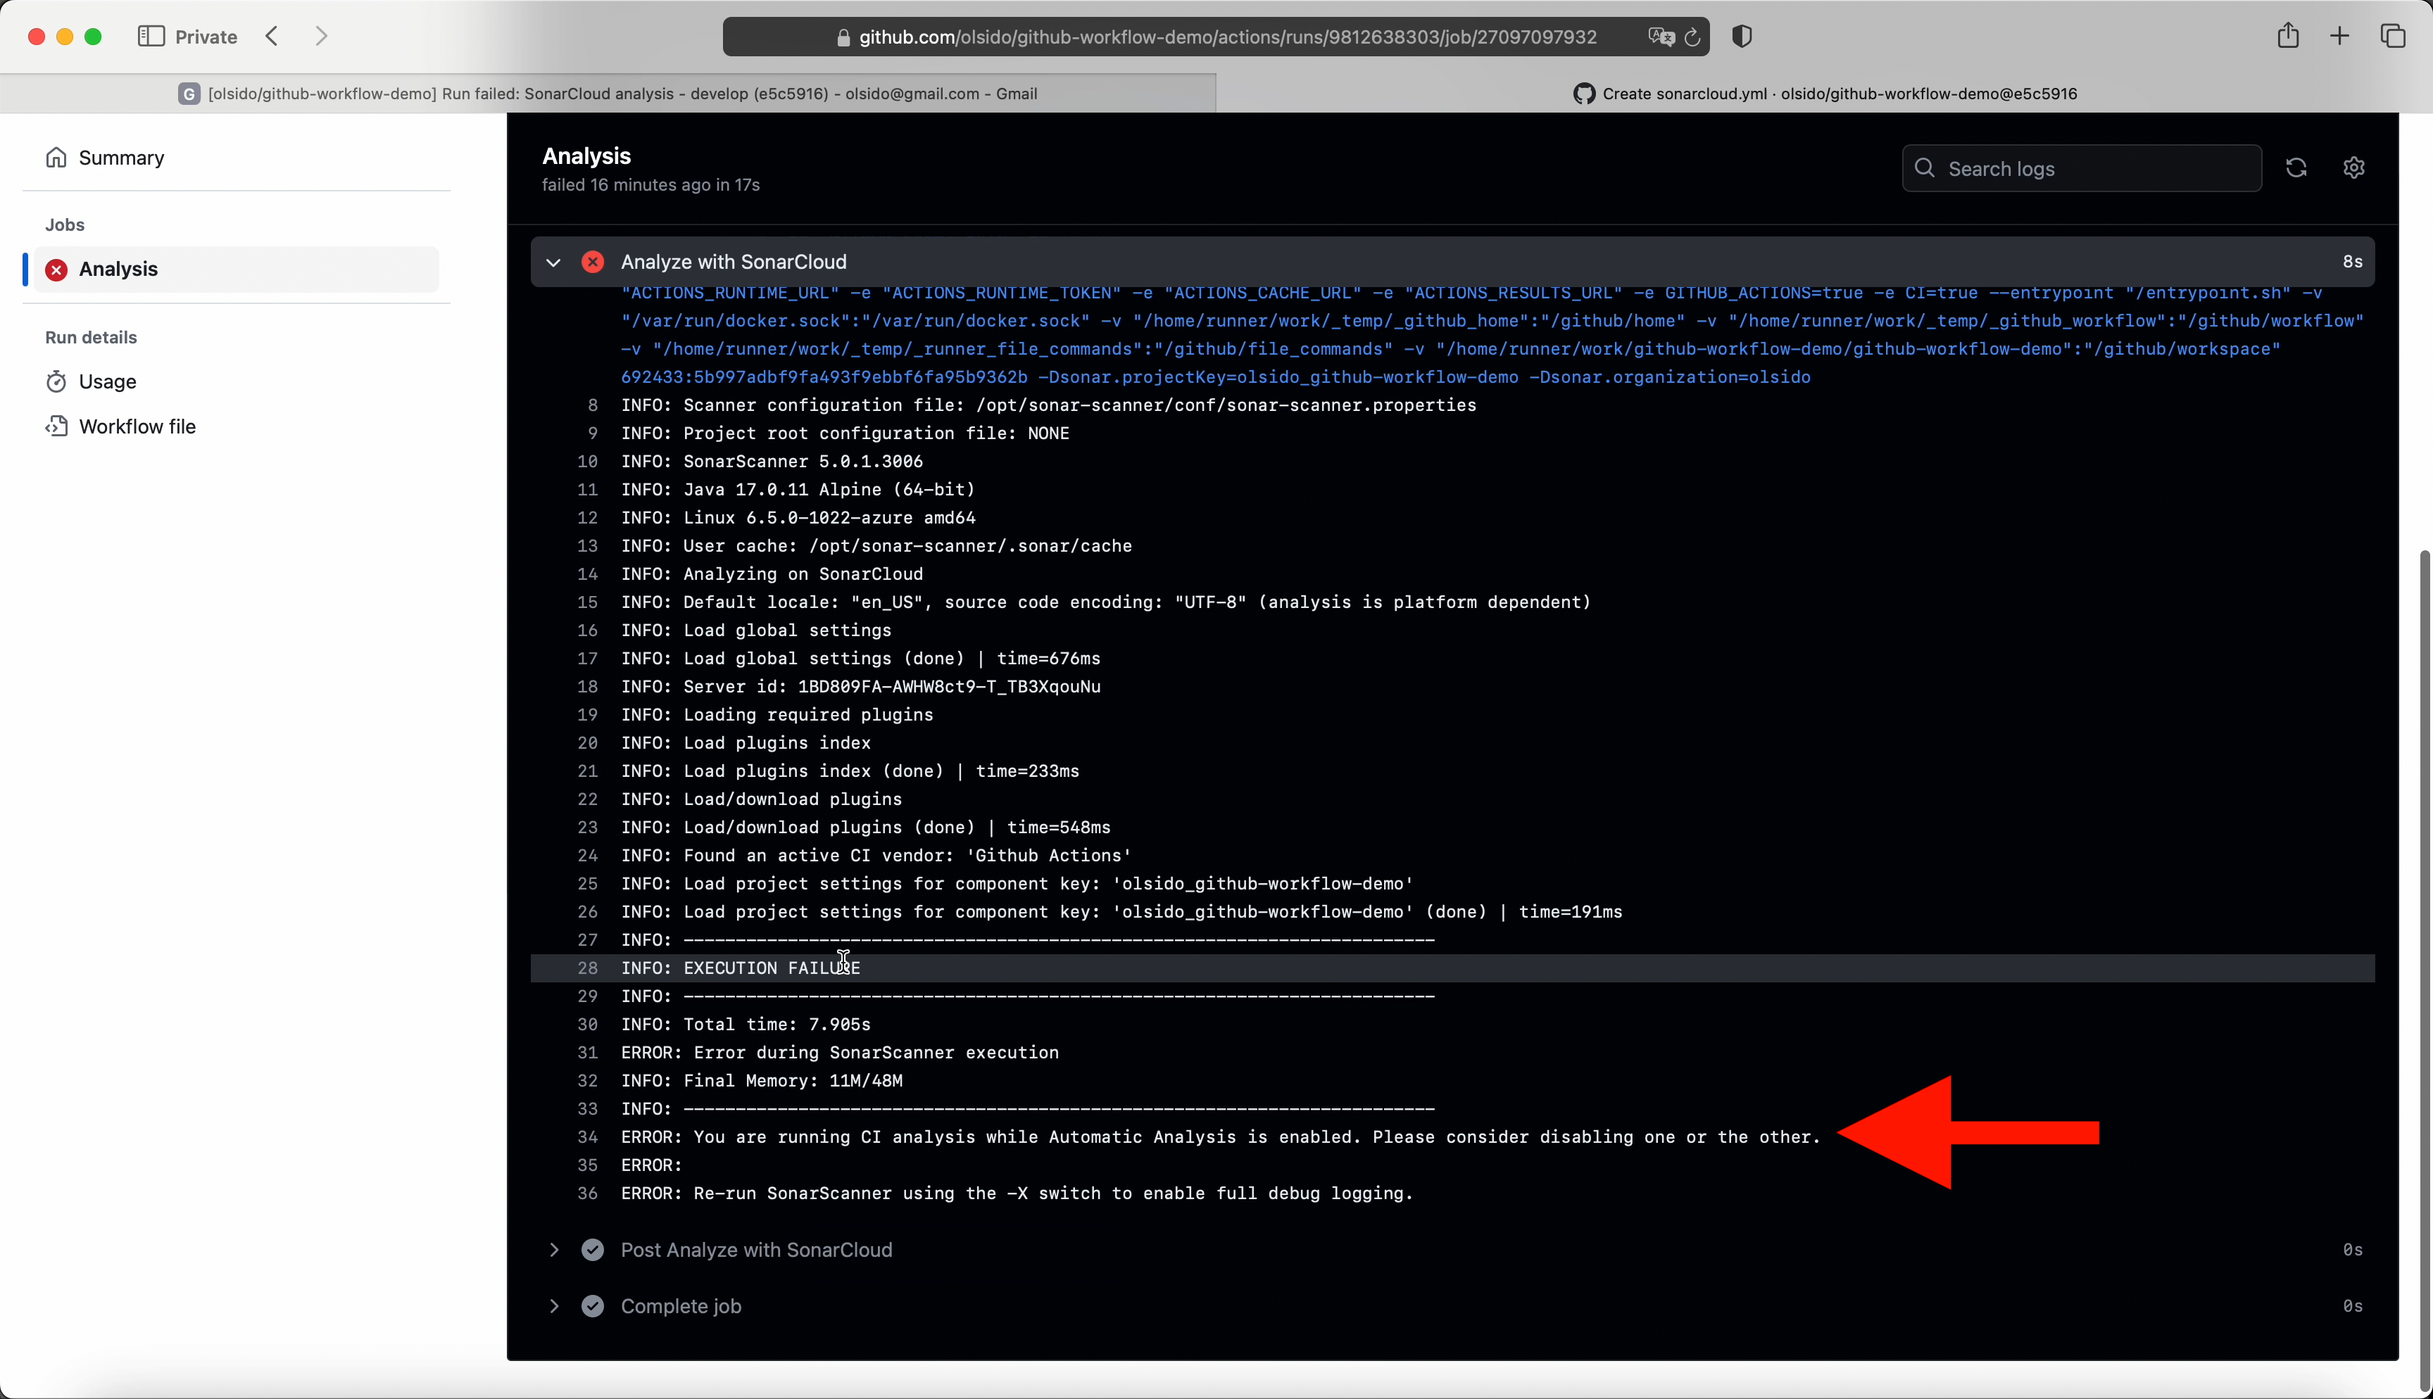
Task: Show tab overview icon
Action: (x=2393, y=37)
